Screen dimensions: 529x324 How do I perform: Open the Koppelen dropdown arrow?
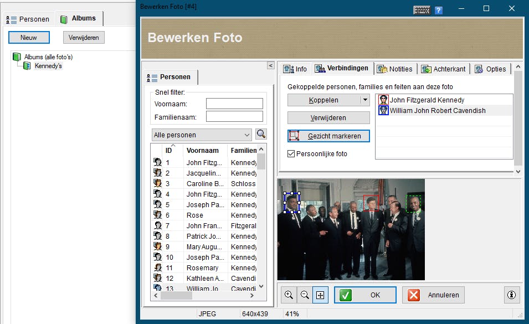click(x=365, y=100)
